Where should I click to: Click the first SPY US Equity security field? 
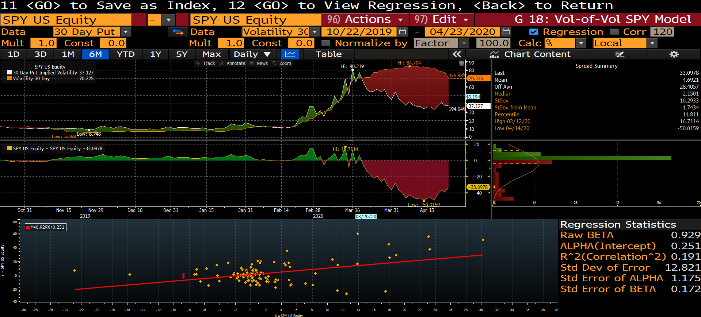[x=66, y=20]
